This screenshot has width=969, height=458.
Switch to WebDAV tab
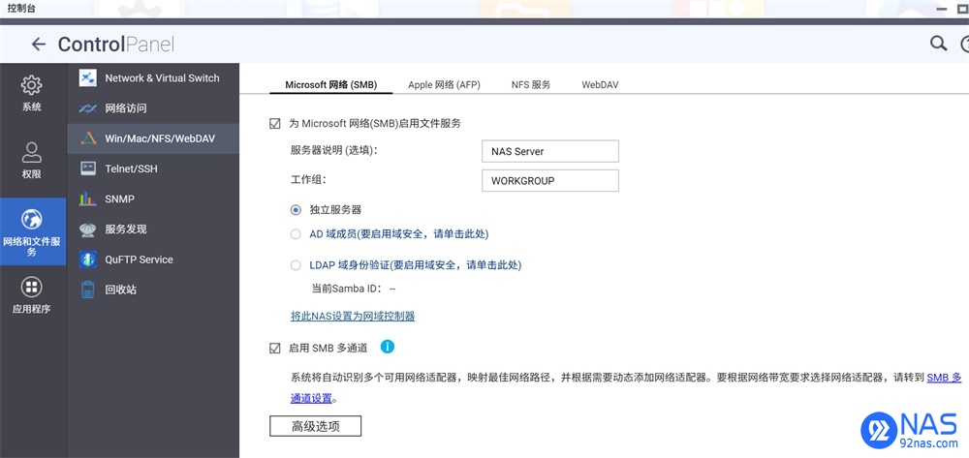600,84
